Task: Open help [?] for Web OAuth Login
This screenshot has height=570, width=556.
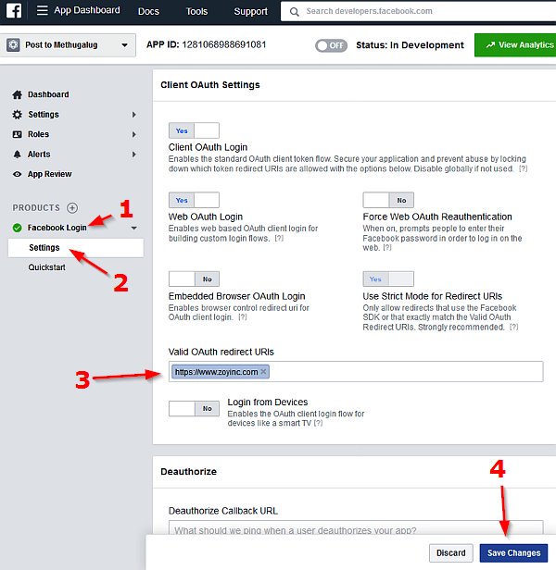Action: (x=279, y=239)
